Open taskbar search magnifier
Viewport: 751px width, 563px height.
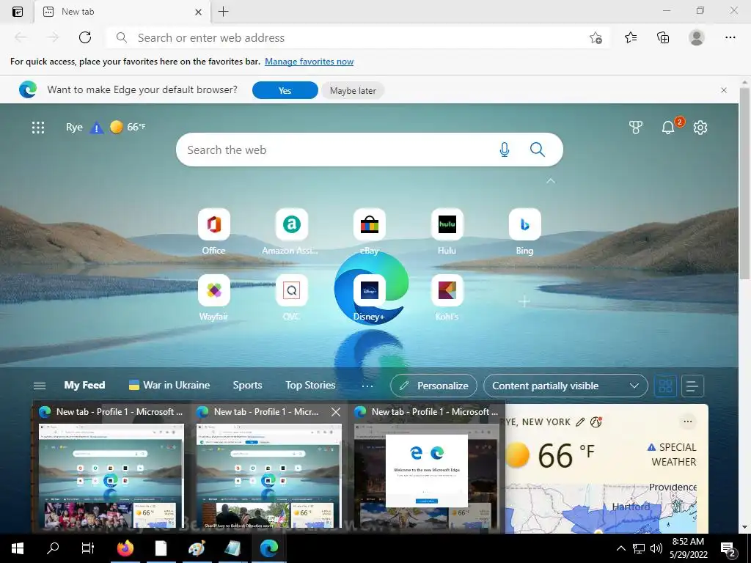click(x=53, y=548)
